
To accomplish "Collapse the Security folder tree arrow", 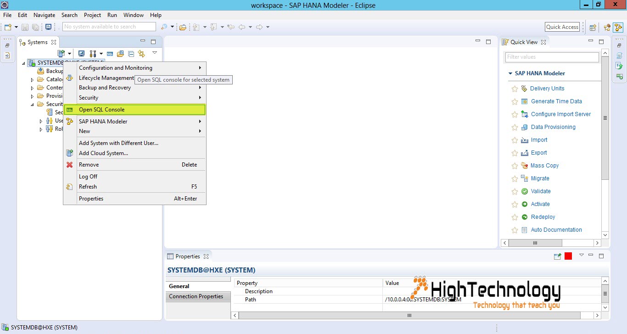I will [33, 105].
